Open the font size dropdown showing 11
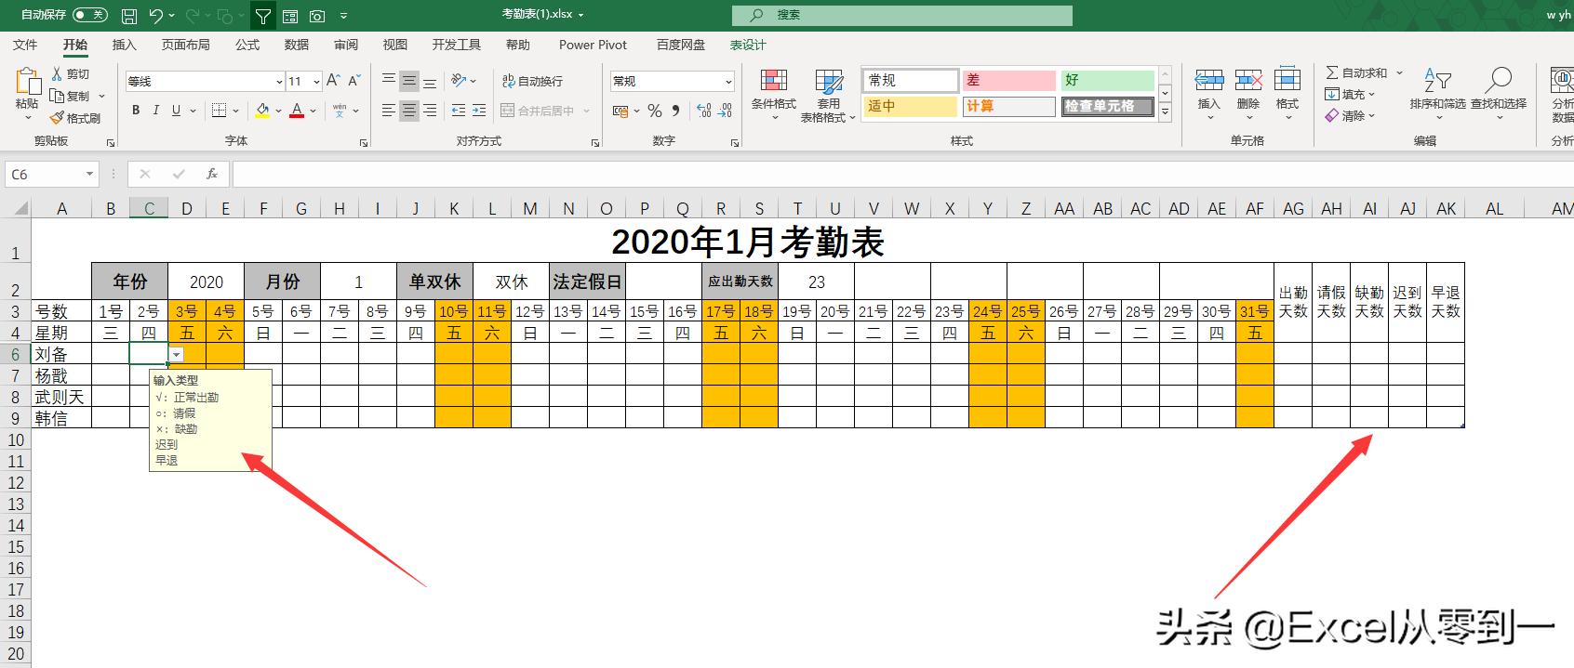 pyautogui.click(x=316, y=82)
